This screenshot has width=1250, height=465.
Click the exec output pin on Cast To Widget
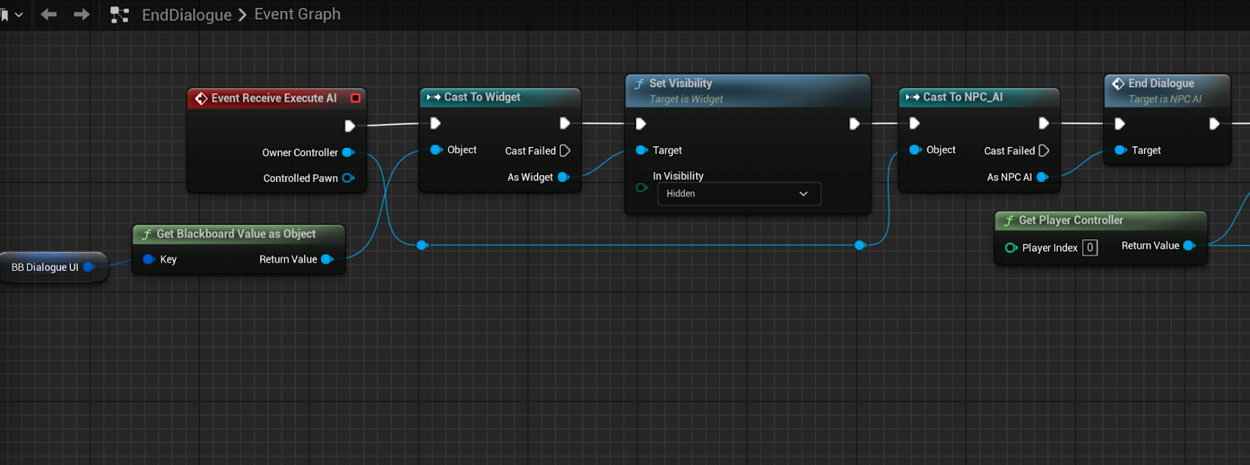coord(565,123)
